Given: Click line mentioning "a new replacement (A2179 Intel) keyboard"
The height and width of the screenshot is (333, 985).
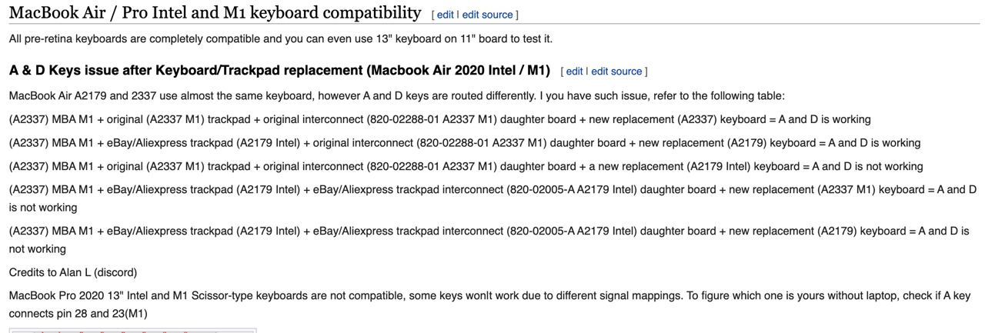Looking at the screenshot, I should click(x=466, y=166).
